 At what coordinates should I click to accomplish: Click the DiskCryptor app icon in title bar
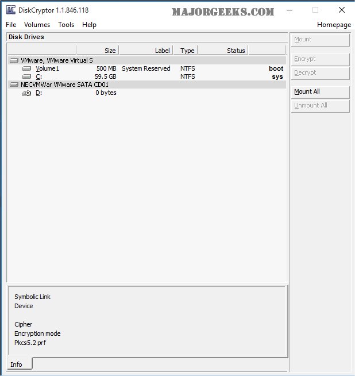coord(10,10)
